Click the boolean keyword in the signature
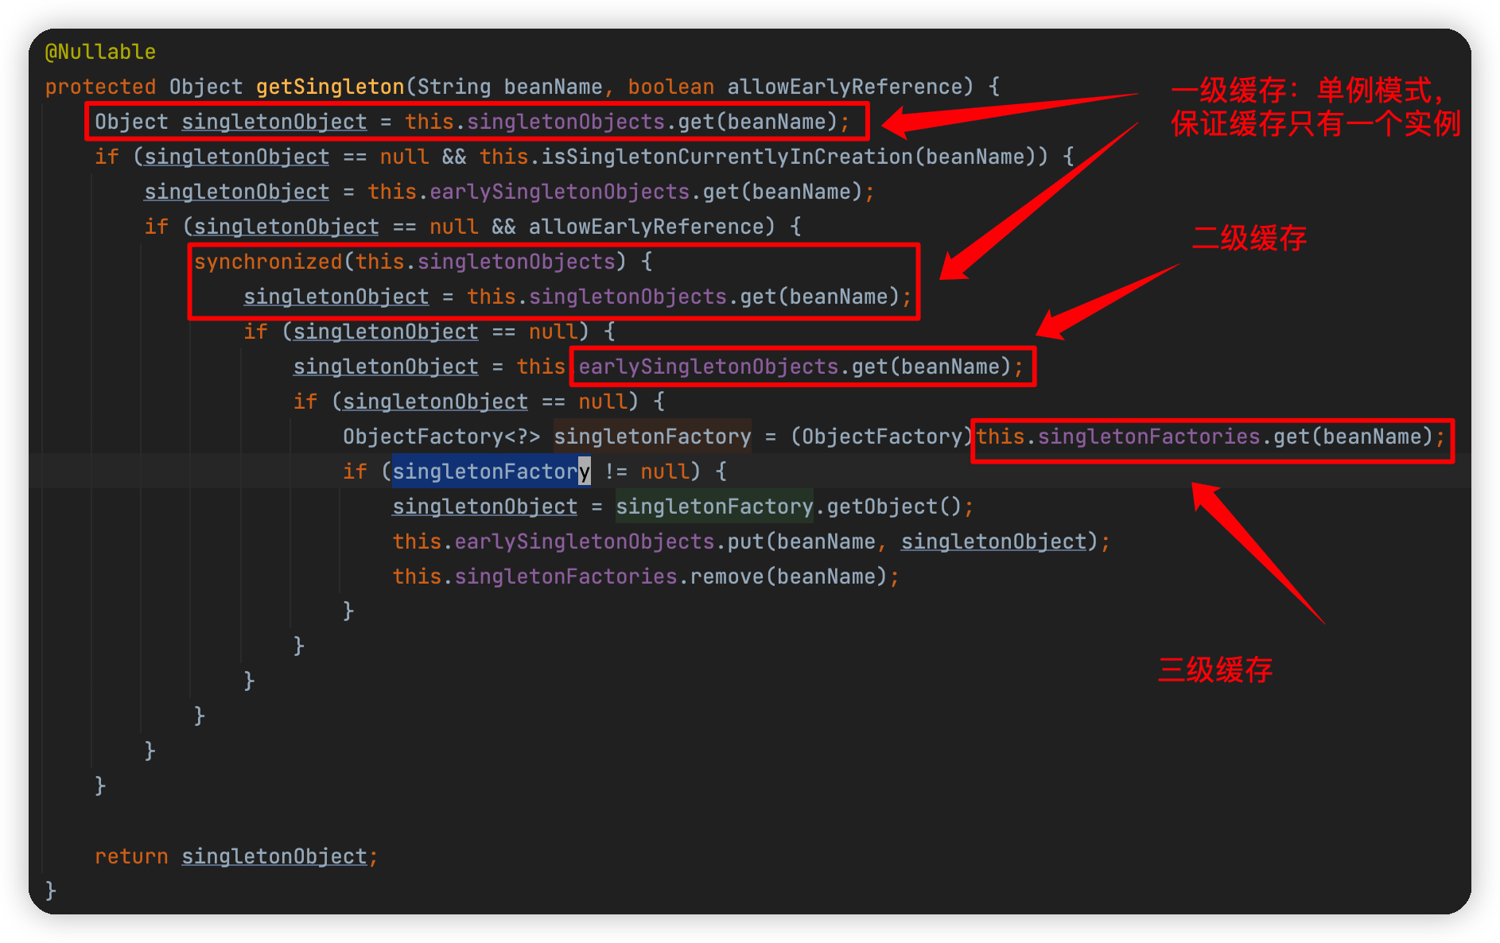Image resolution: width=1500 pixels, height=943 pixels. (x=671, y=87)
